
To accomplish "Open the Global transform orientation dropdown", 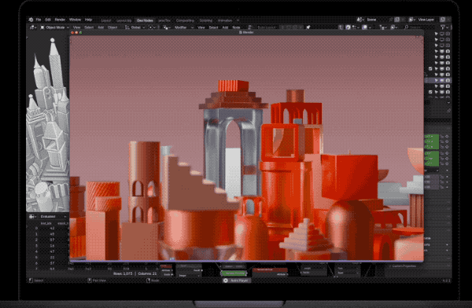I will pyautogui.click(x=135, y=27).
